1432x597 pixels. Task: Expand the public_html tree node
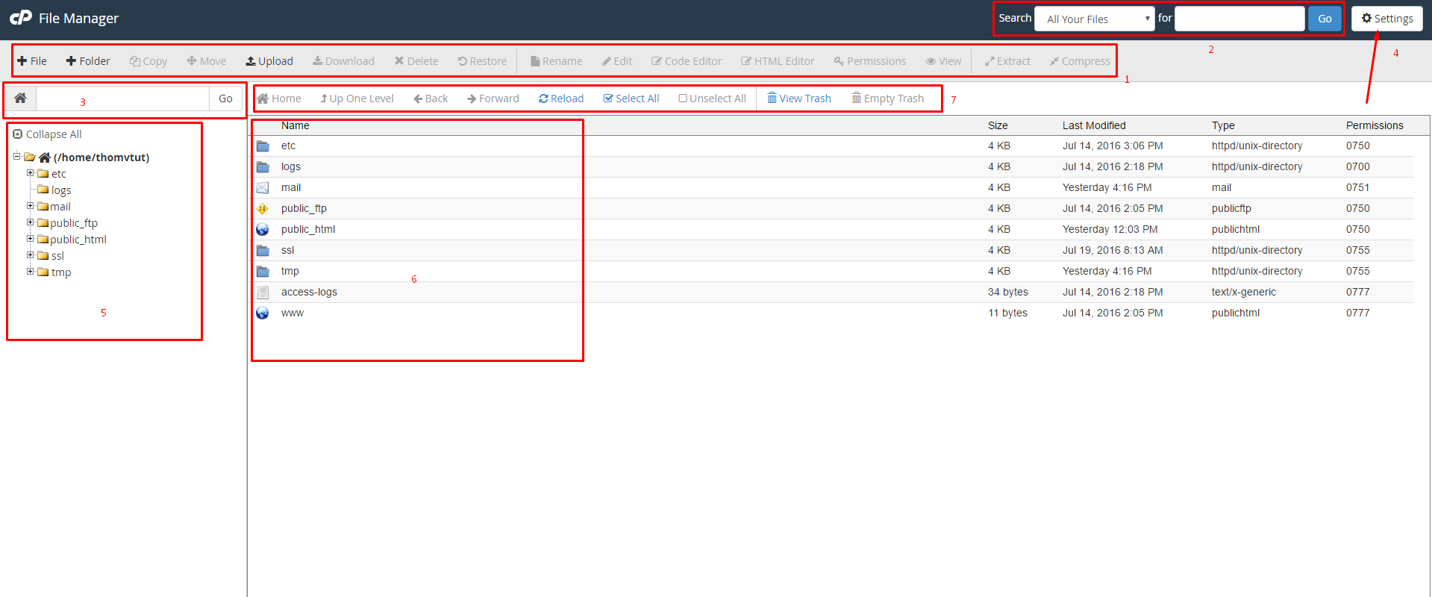tap(31, 239)
